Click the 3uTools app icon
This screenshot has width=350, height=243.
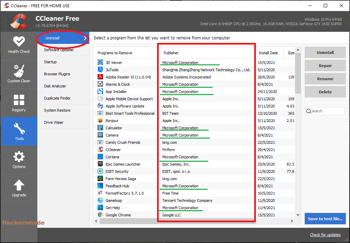pos(100,69)
